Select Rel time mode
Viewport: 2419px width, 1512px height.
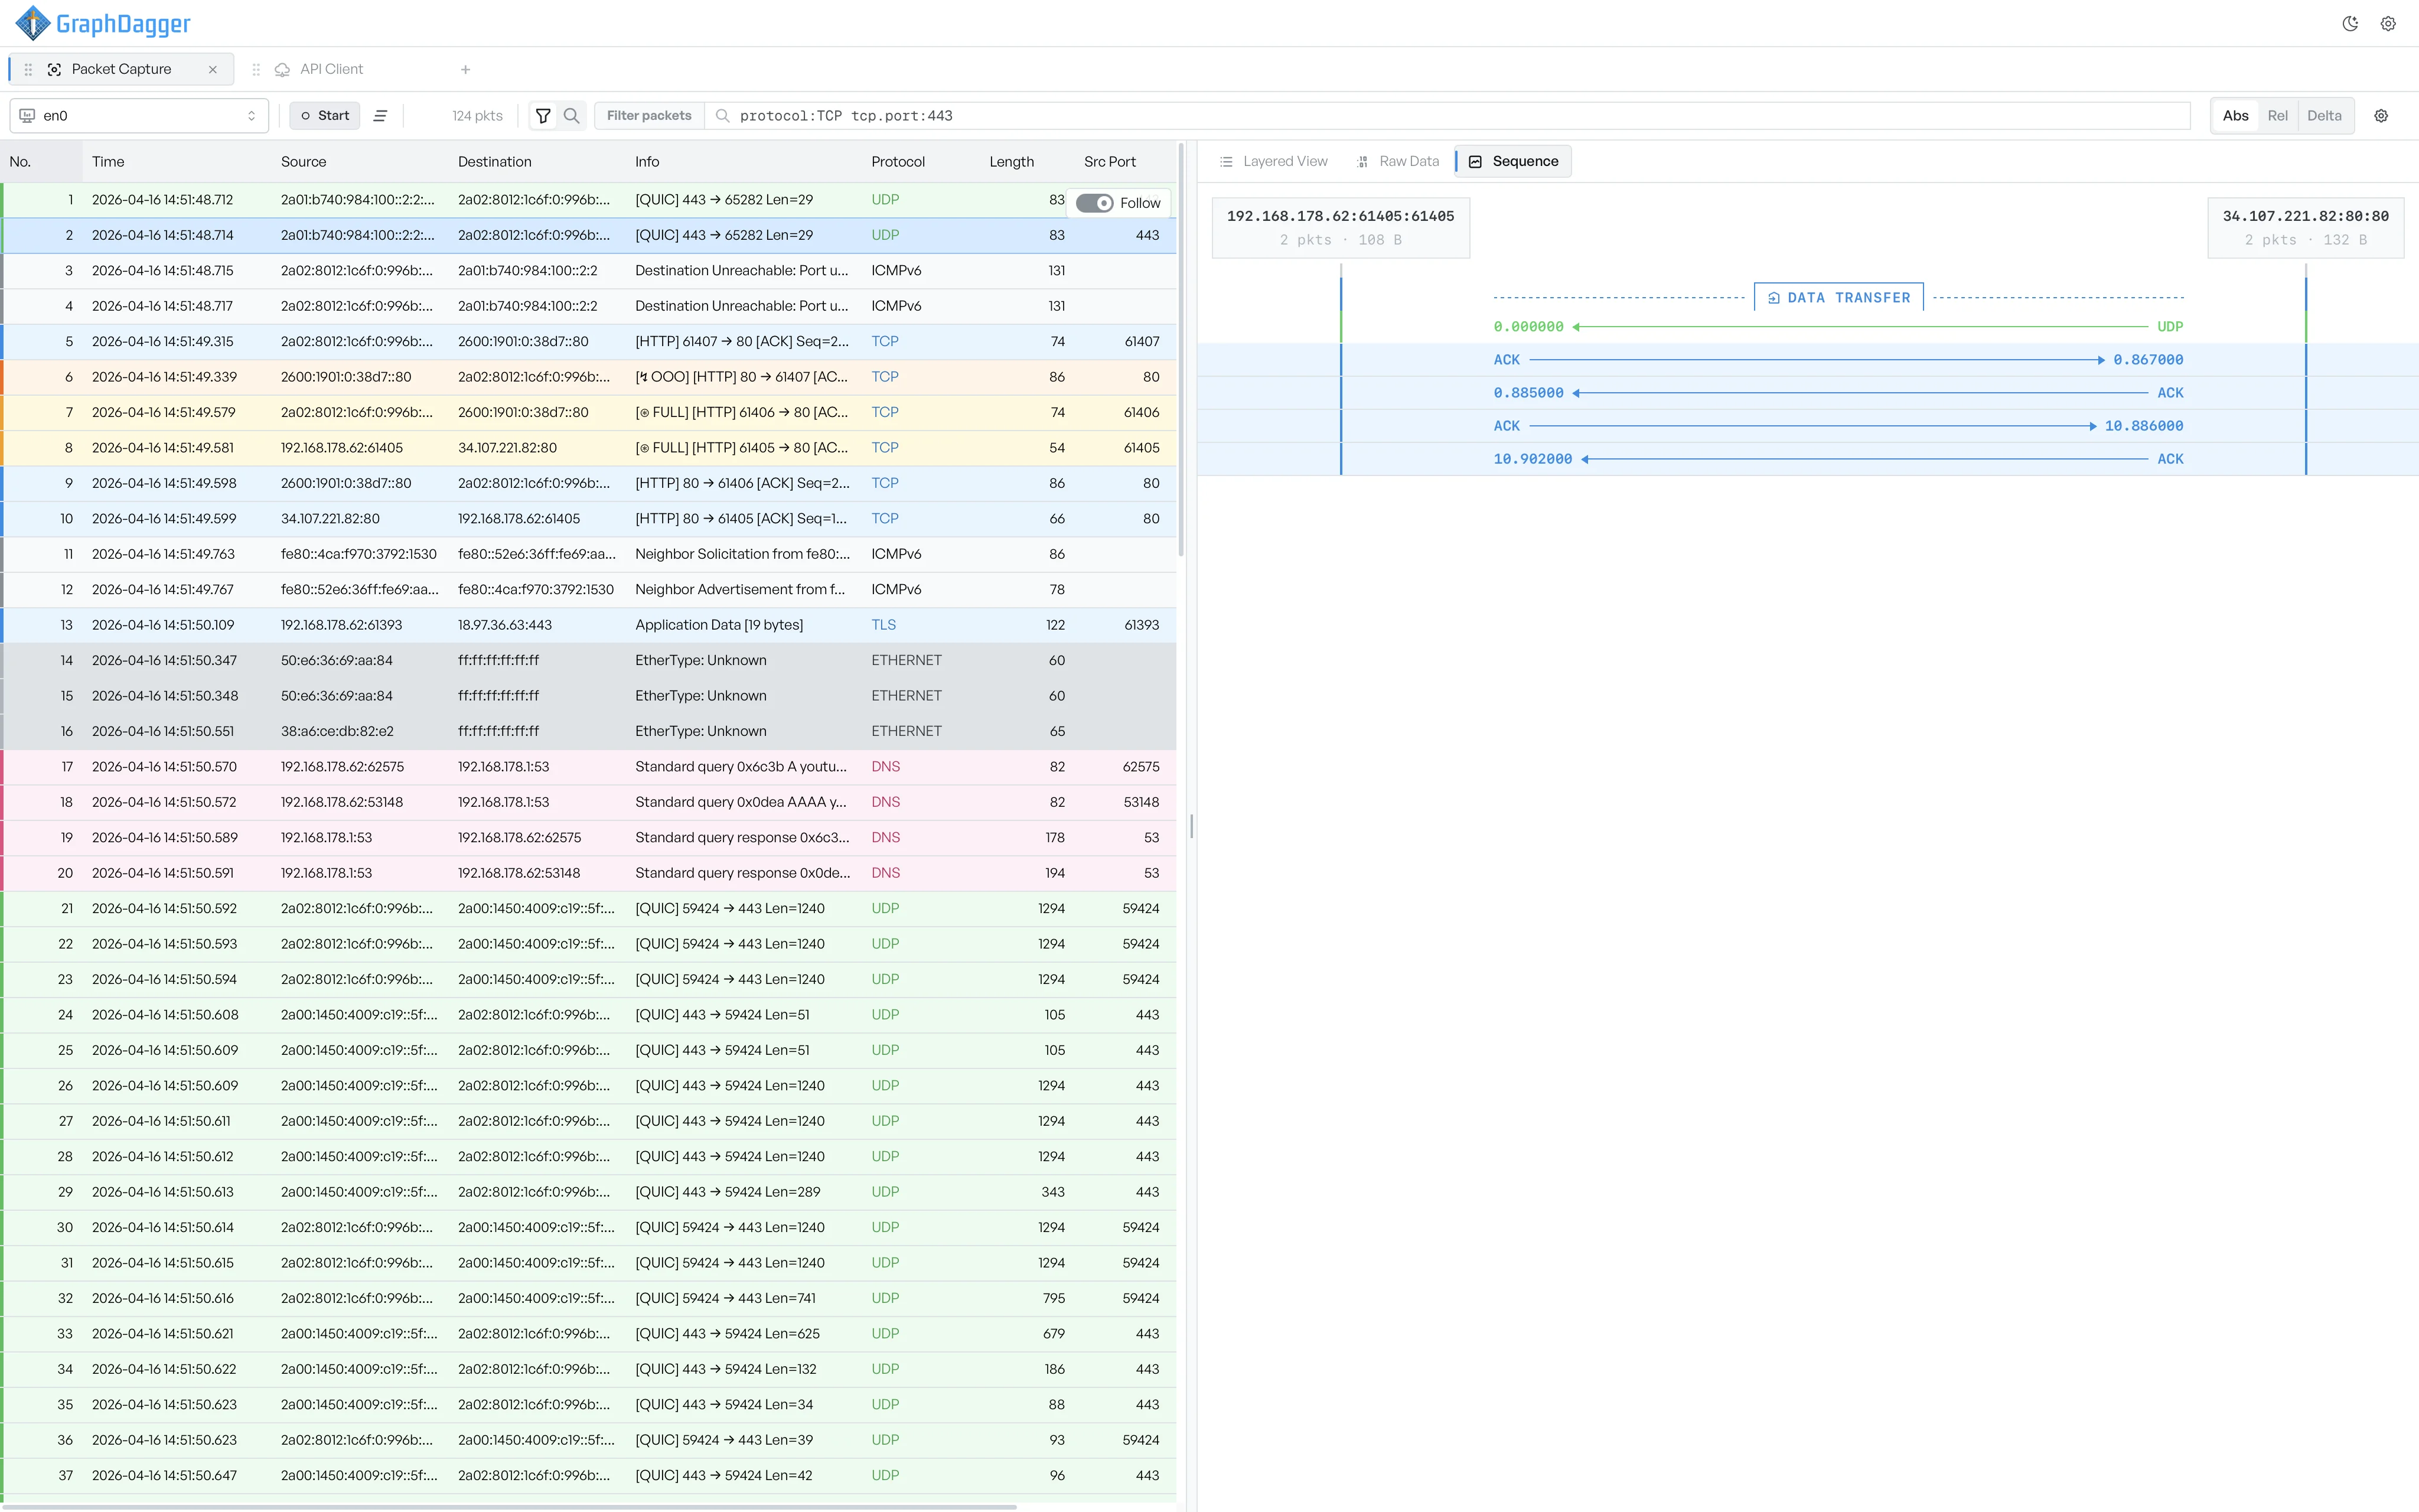pyautogui.click(x=2277, y=116)
